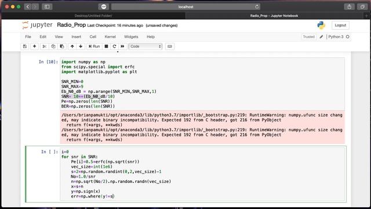Click the y=np.sign(x) code line
The height and width of the screenshot is (209, 371).
(x=85, y=191)
